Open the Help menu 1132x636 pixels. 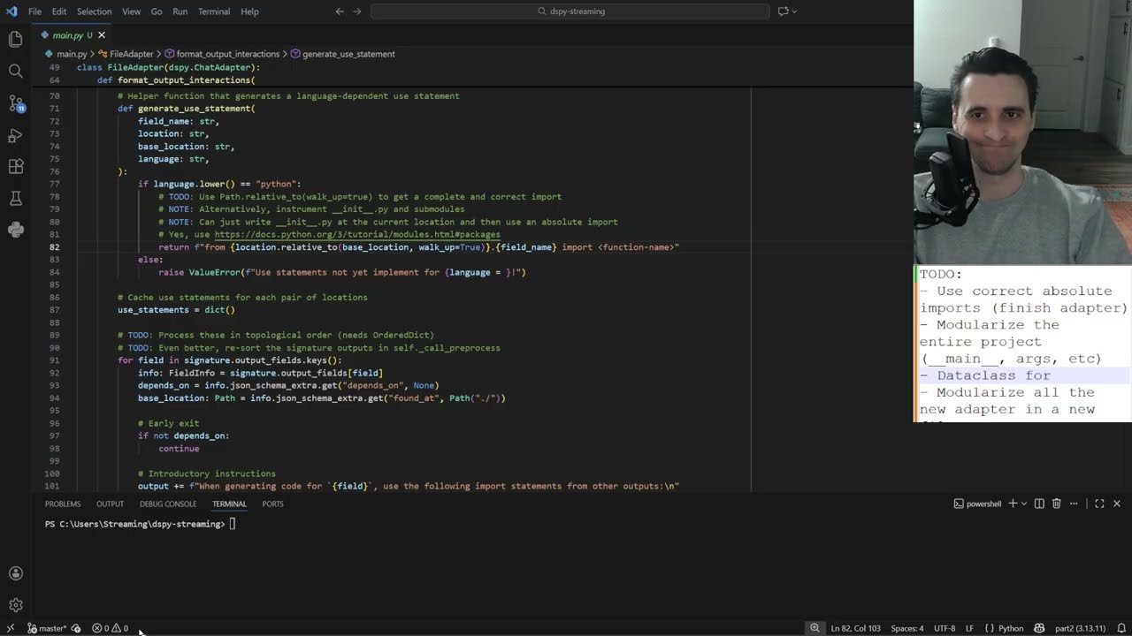[249, 11]
